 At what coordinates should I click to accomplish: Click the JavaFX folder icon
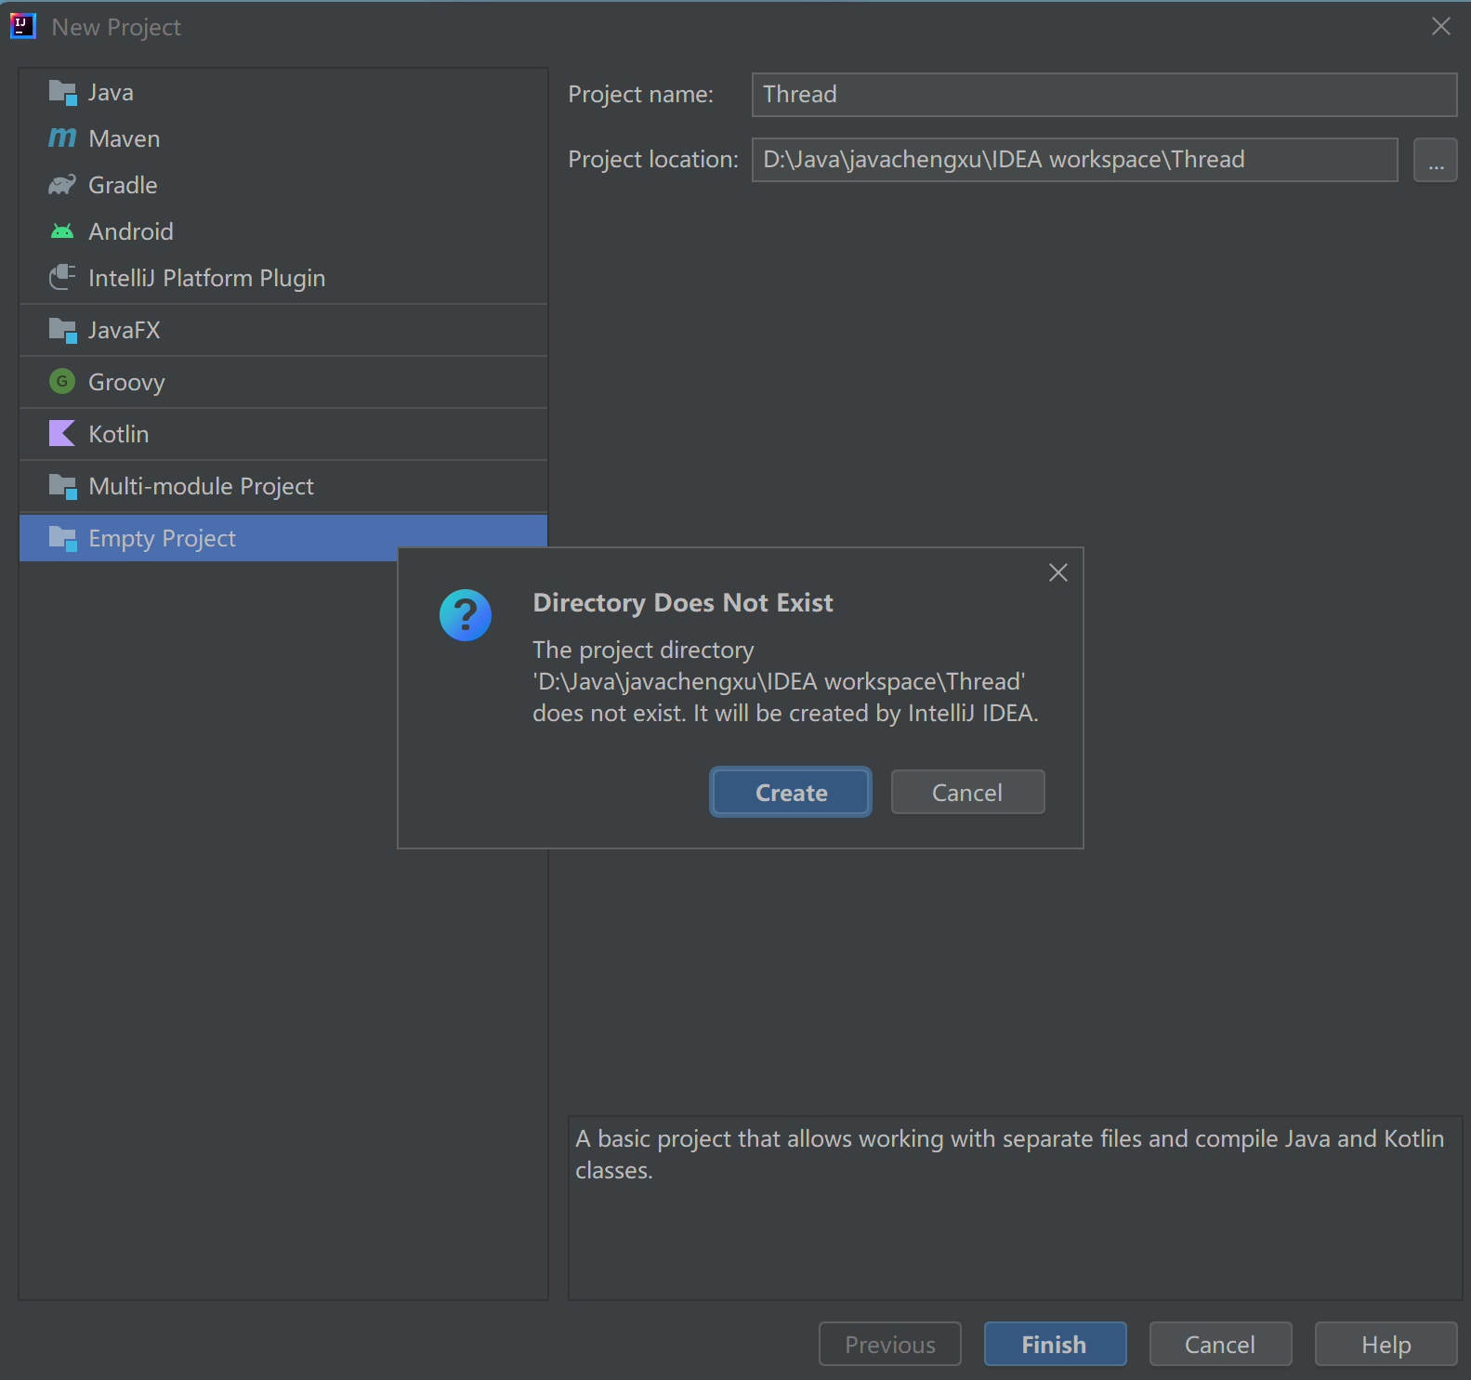[x=62, y=330]
